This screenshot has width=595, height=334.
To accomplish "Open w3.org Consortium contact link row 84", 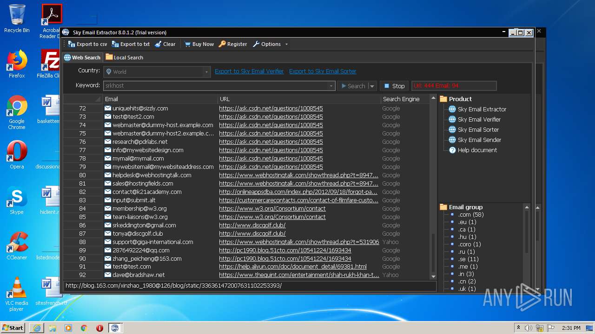I will [x=272, y=208].
